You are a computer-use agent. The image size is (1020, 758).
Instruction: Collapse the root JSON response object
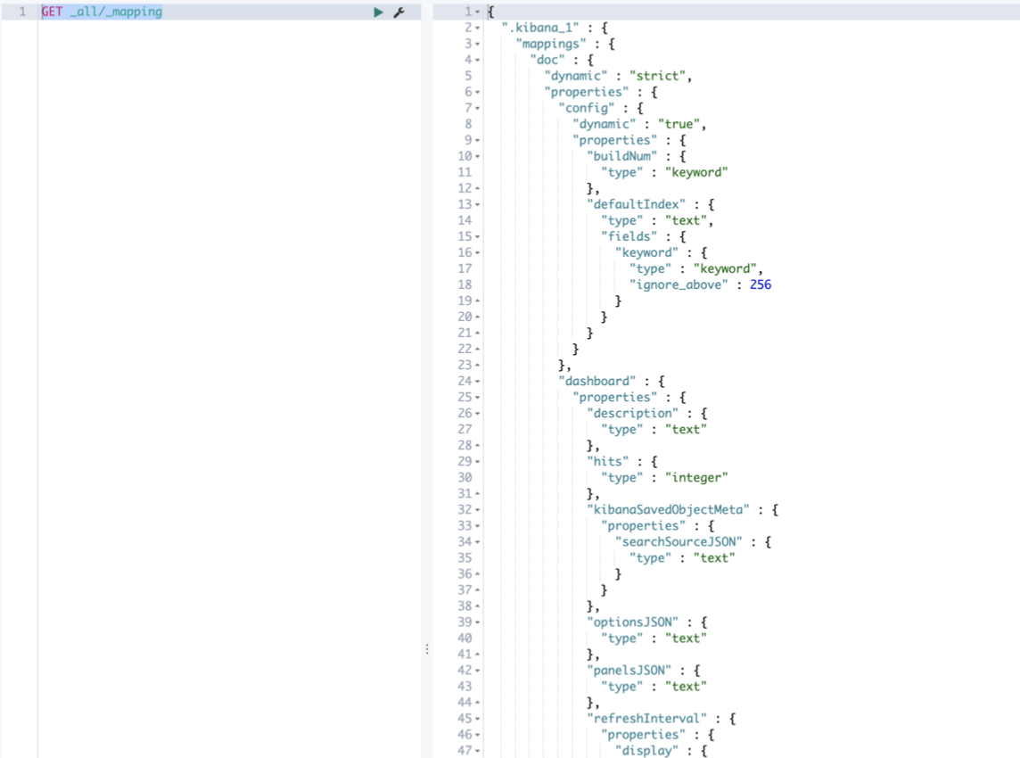(x=476, y=11)
